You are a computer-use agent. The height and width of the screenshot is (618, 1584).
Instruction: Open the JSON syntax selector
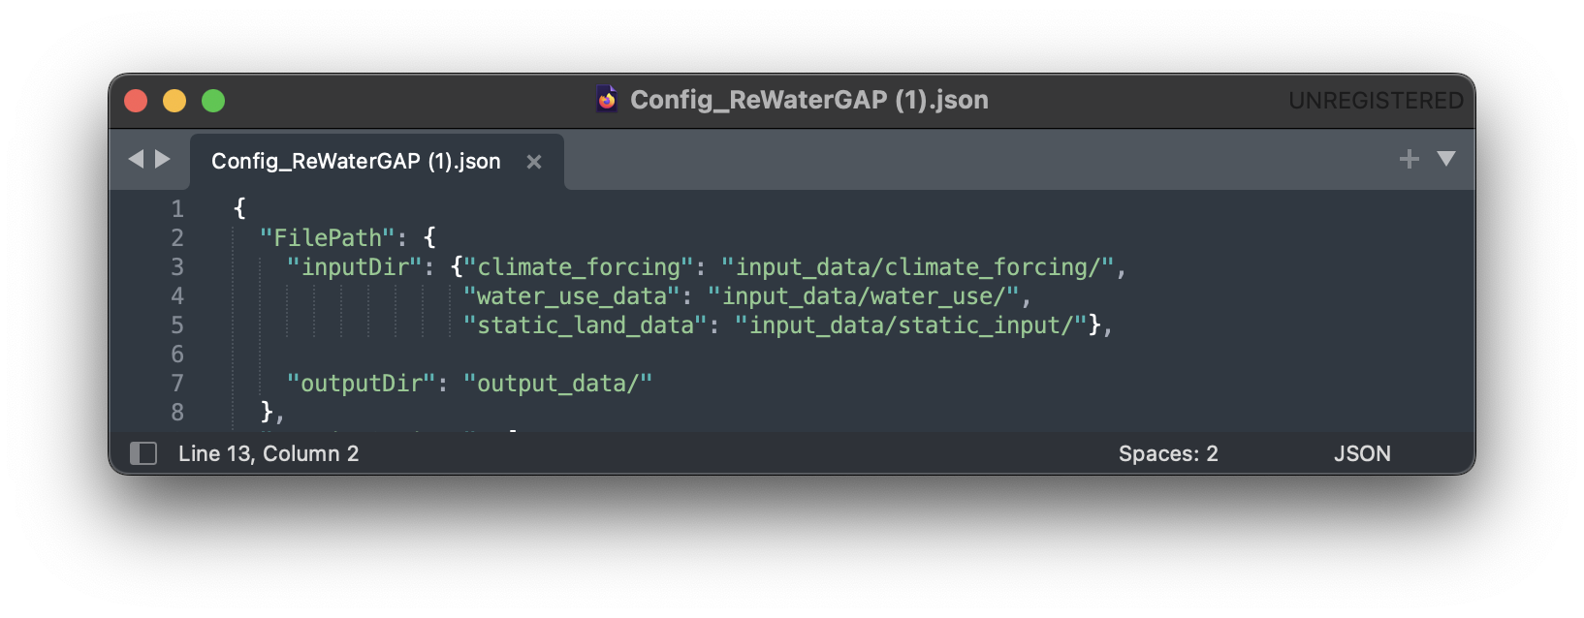pos(1361,453)
